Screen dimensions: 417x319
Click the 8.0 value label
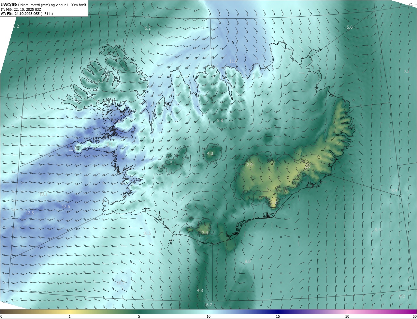point(248,261)
